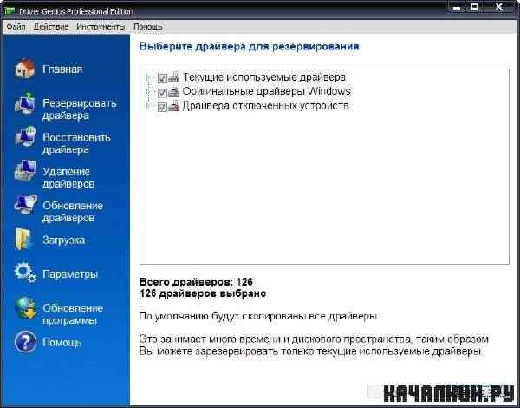
Task: Minimize the Driver Genius window
Action: tap(457, 7)
